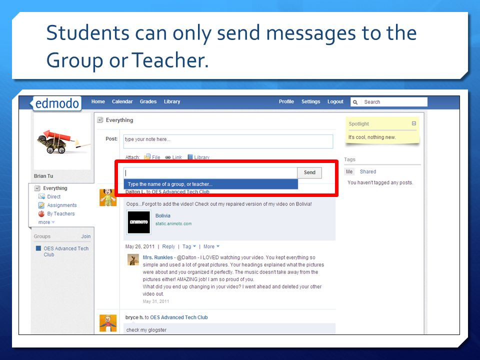Click the Everything list icon in sidebar
The width and height of the screenshot is (480, 360).
(x=37, y=188)
